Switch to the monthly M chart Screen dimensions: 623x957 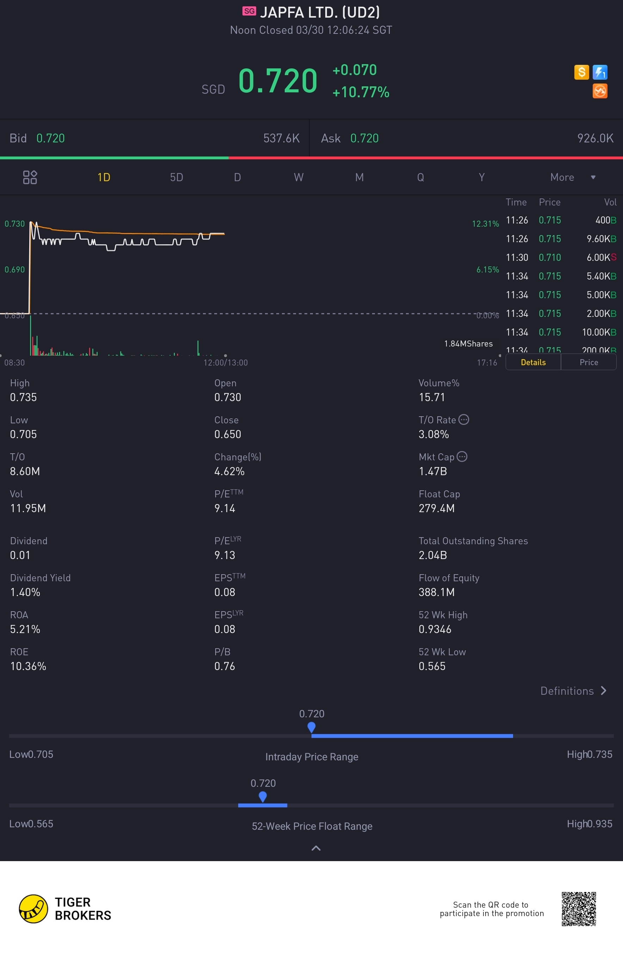[x=359, y=177]
